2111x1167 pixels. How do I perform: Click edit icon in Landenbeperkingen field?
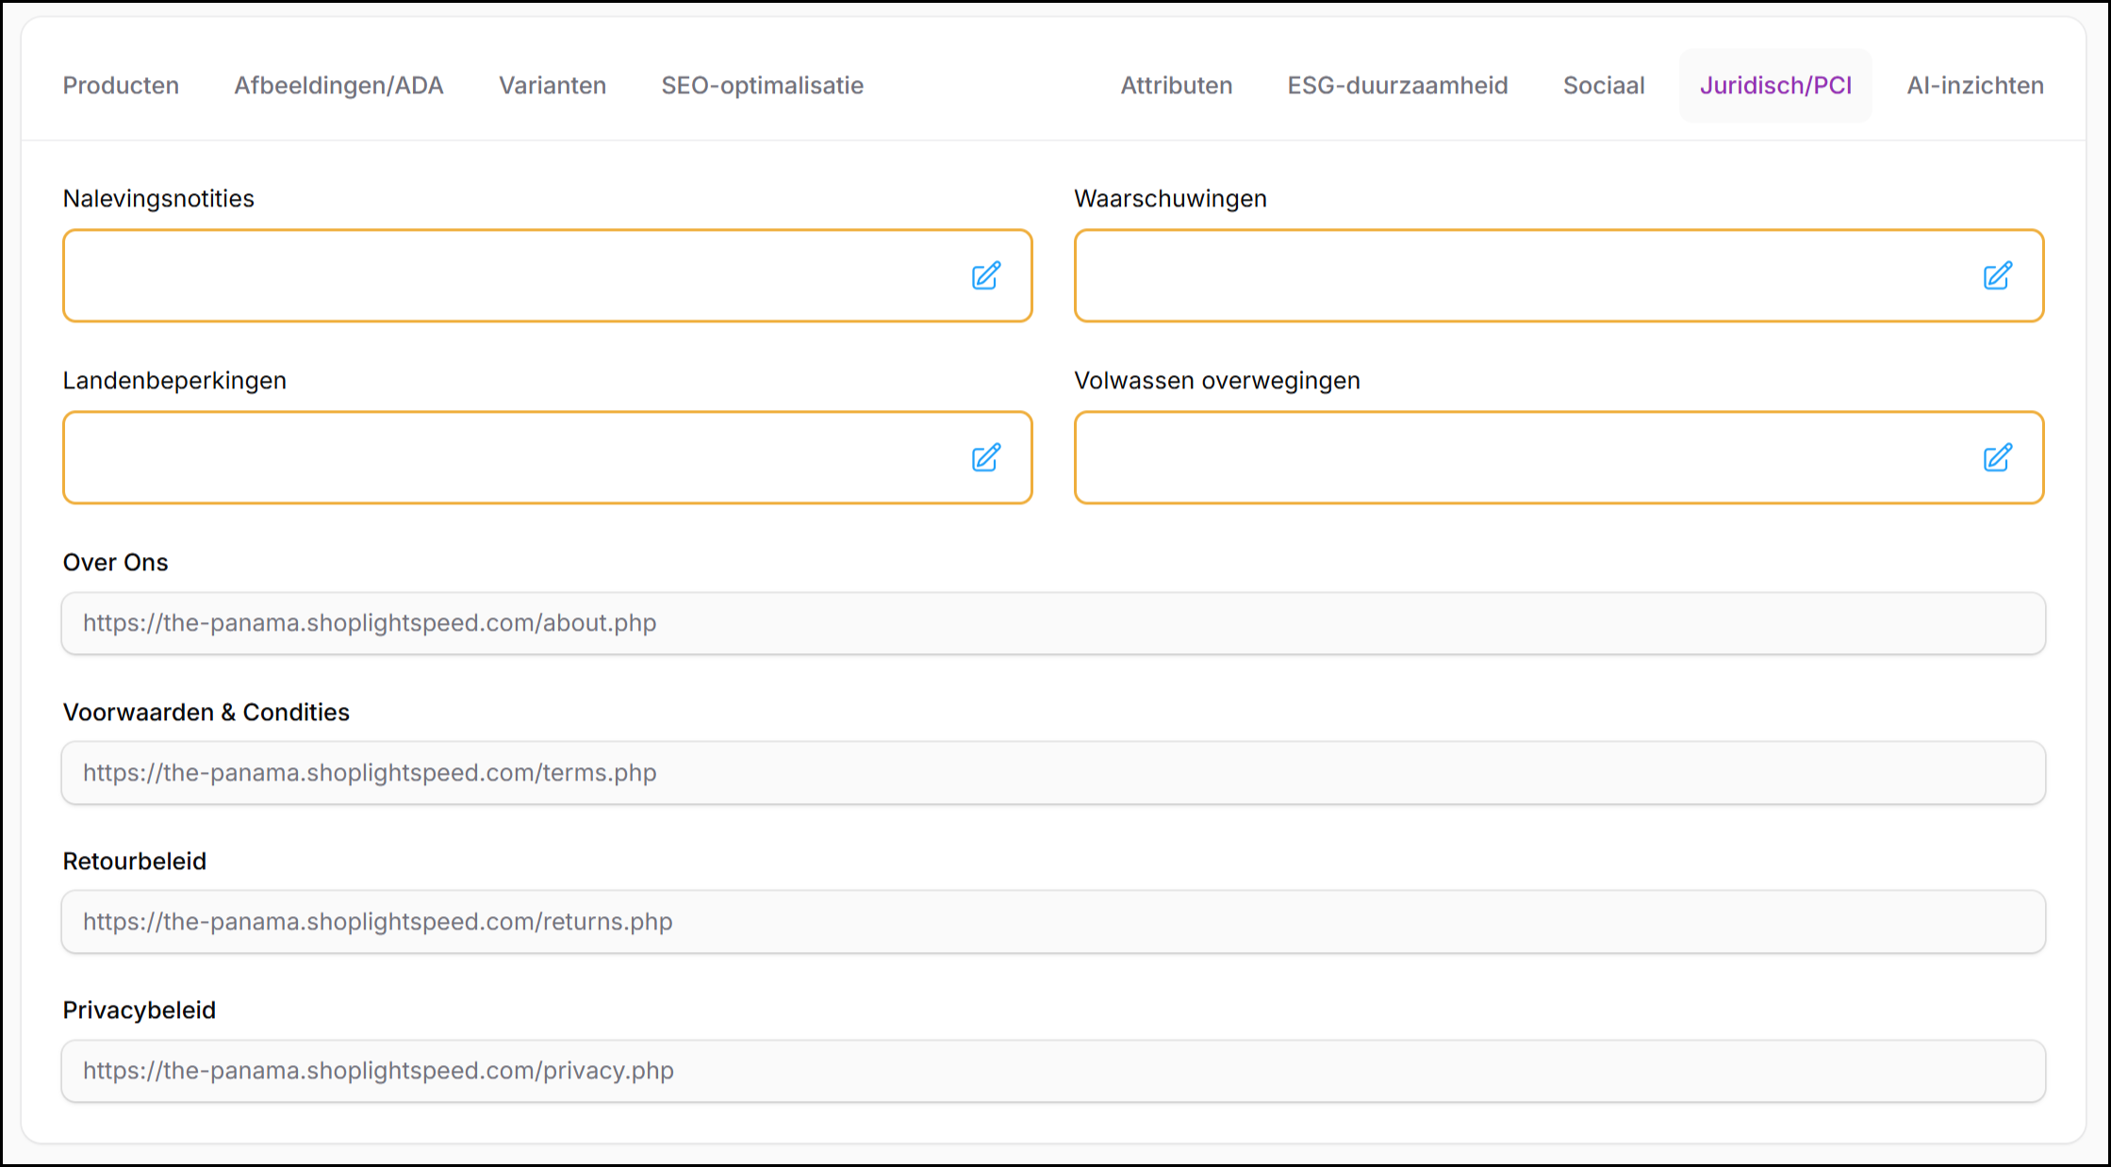pos(986,458)
